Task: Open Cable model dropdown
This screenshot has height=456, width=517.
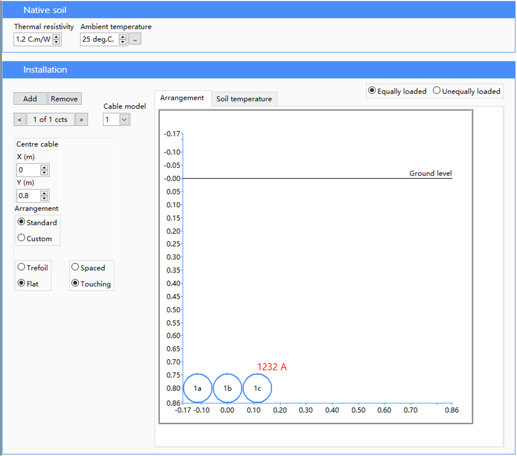Action: point(124,120)
